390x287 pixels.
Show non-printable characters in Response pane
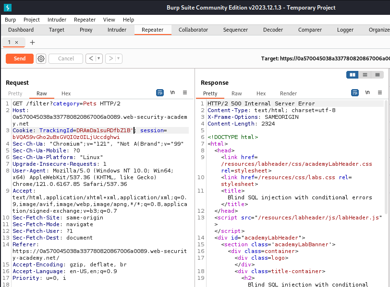tap(367, 92)
